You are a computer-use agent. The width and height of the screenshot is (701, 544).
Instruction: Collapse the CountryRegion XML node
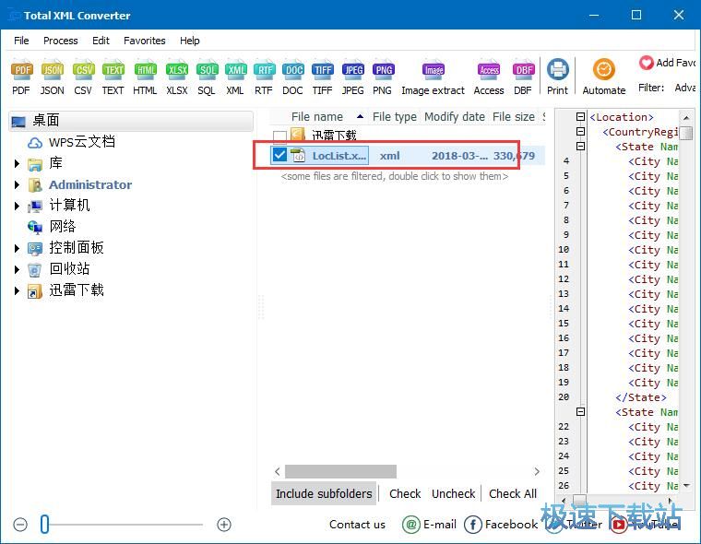point(580,132)
